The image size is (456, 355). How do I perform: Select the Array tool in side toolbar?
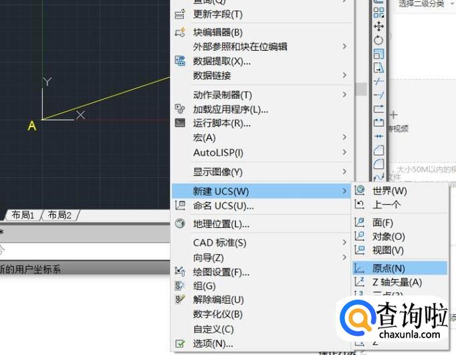tap(378, 13)
